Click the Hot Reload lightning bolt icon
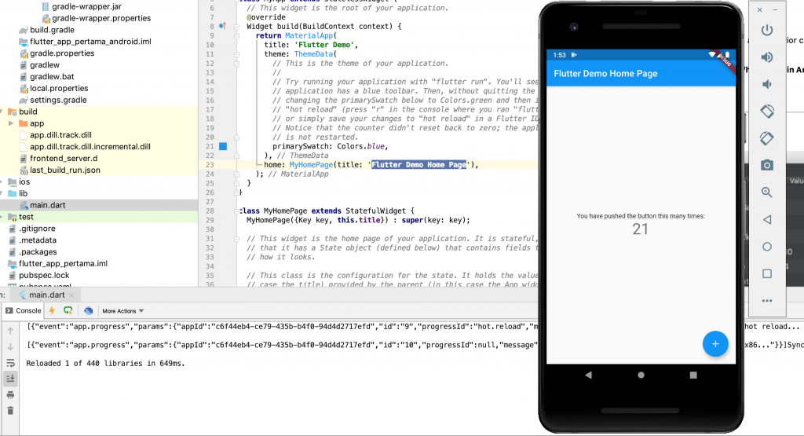The image size is (804, 436). 52,310
